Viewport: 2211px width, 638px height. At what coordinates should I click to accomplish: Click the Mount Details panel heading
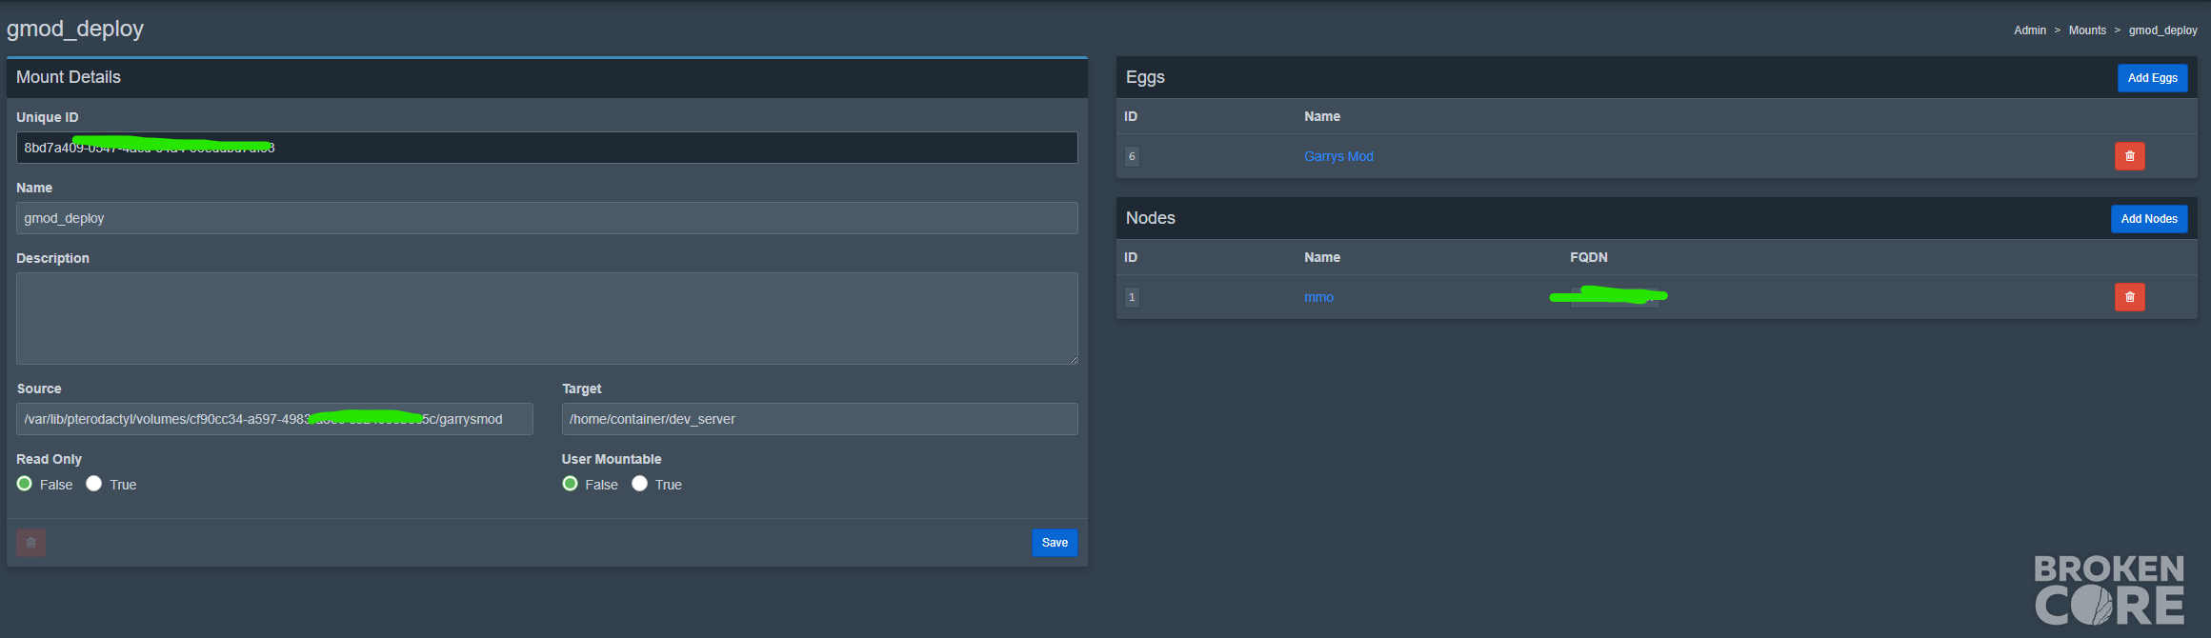point(69,77)
